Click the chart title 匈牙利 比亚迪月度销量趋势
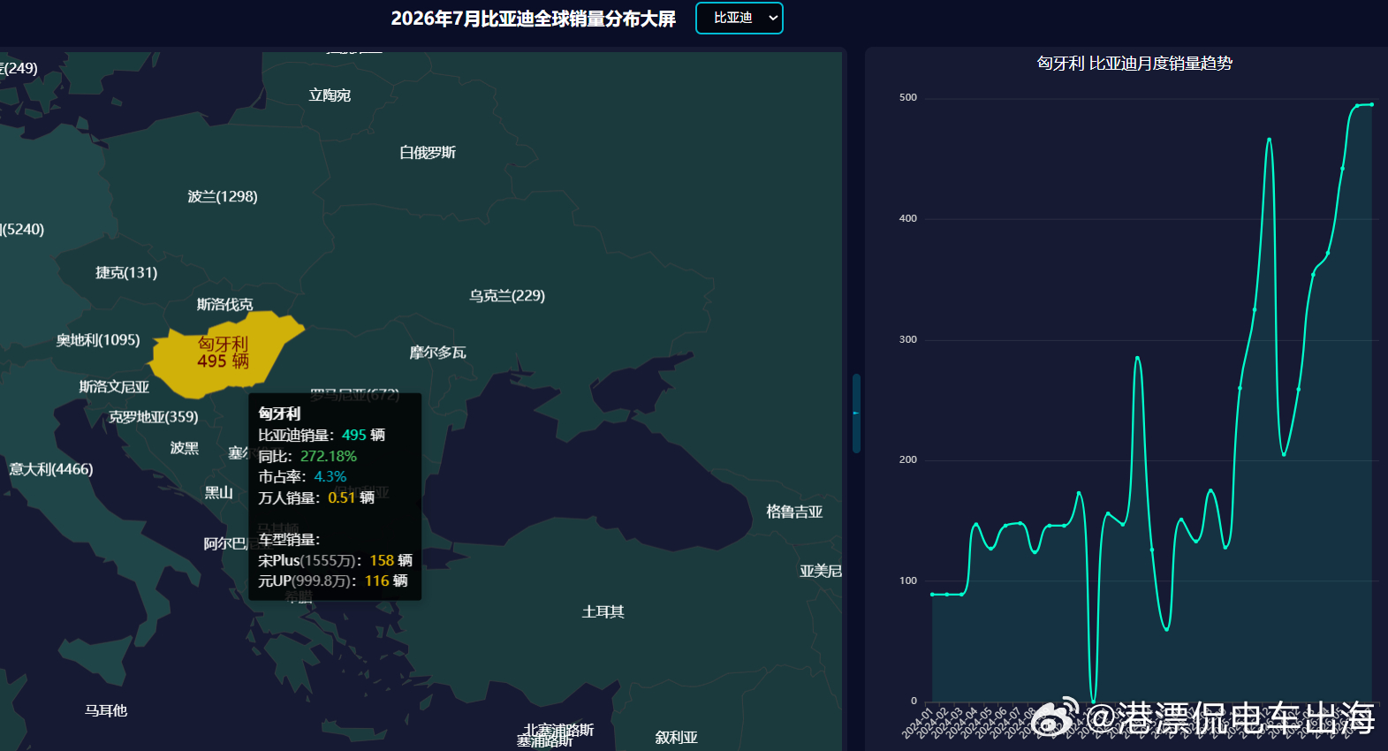Viewport: 1388px width, 751px height. 1134,64
